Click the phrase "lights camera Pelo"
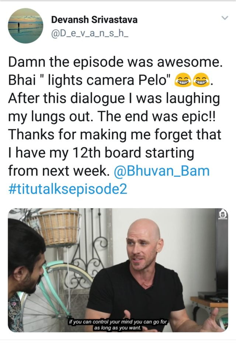Screen dimensions: 236x343 click(x=107, y=80)
